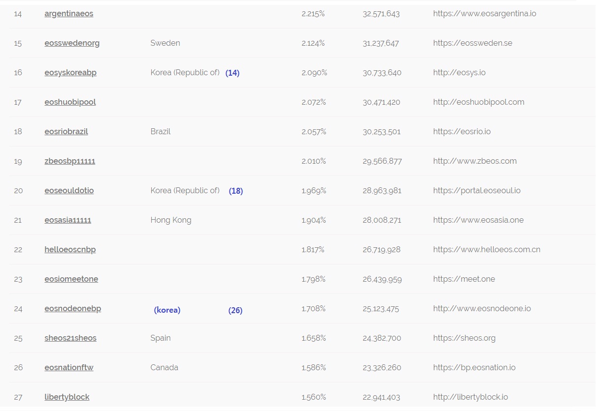This screenshot has width=596, height=411.
Task: Open the eosnationftw producer page
Action: [x=68, y=368]
